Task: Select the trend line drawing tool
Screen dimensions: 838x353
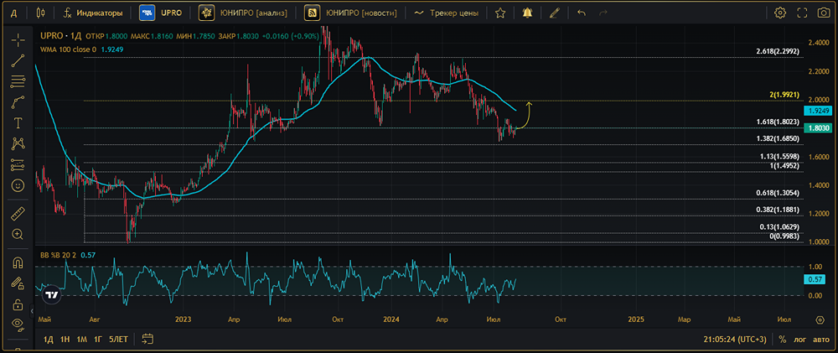Action: pos(18,60)
